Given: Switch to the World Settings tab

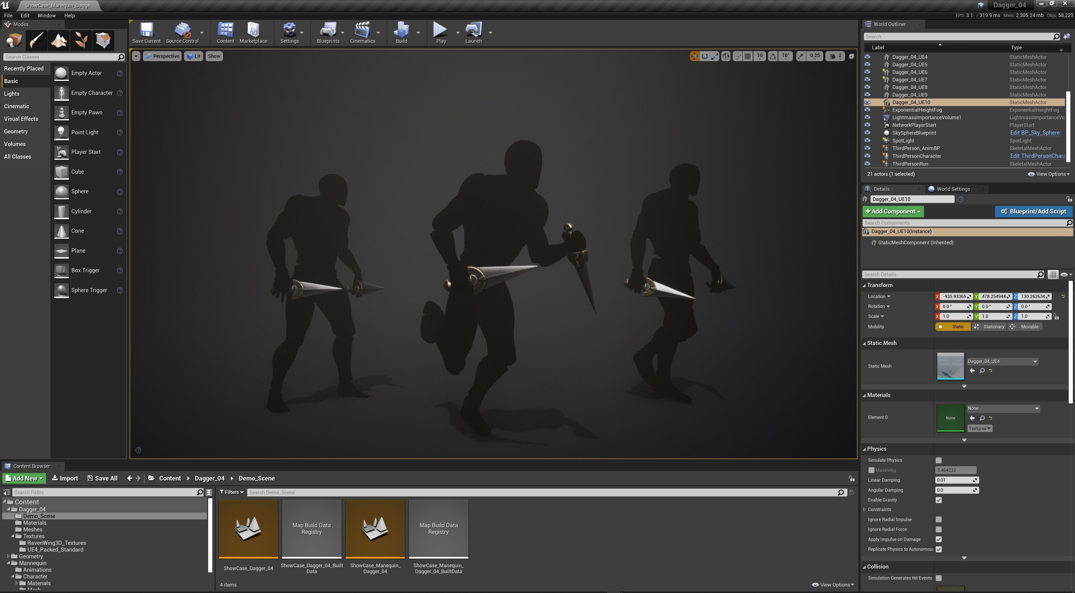Looking at the screenshot, I should coord(953,189).
